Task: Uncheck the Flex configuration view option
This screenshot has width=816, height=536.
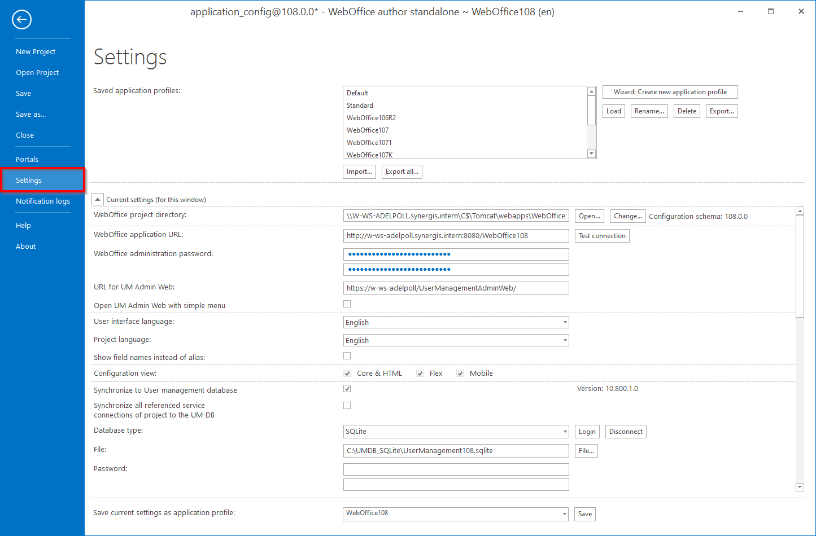Action: [420, 373]
